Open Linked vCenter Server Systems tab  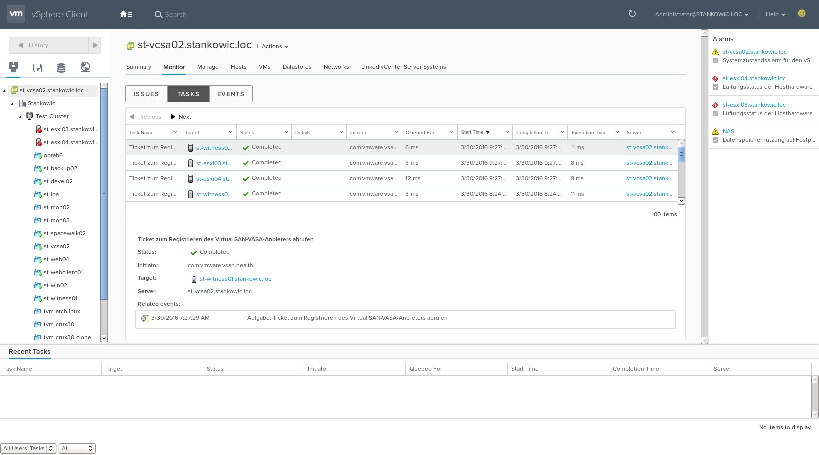(x=403, y=67)
